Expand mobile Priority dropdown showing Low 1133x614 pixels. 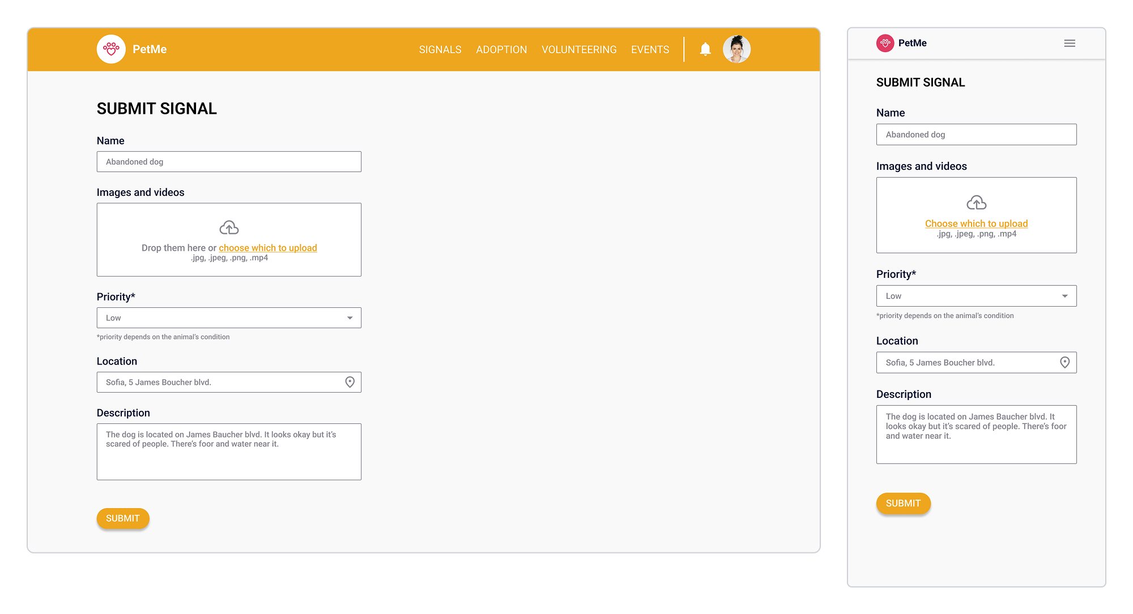pos(976,296)
